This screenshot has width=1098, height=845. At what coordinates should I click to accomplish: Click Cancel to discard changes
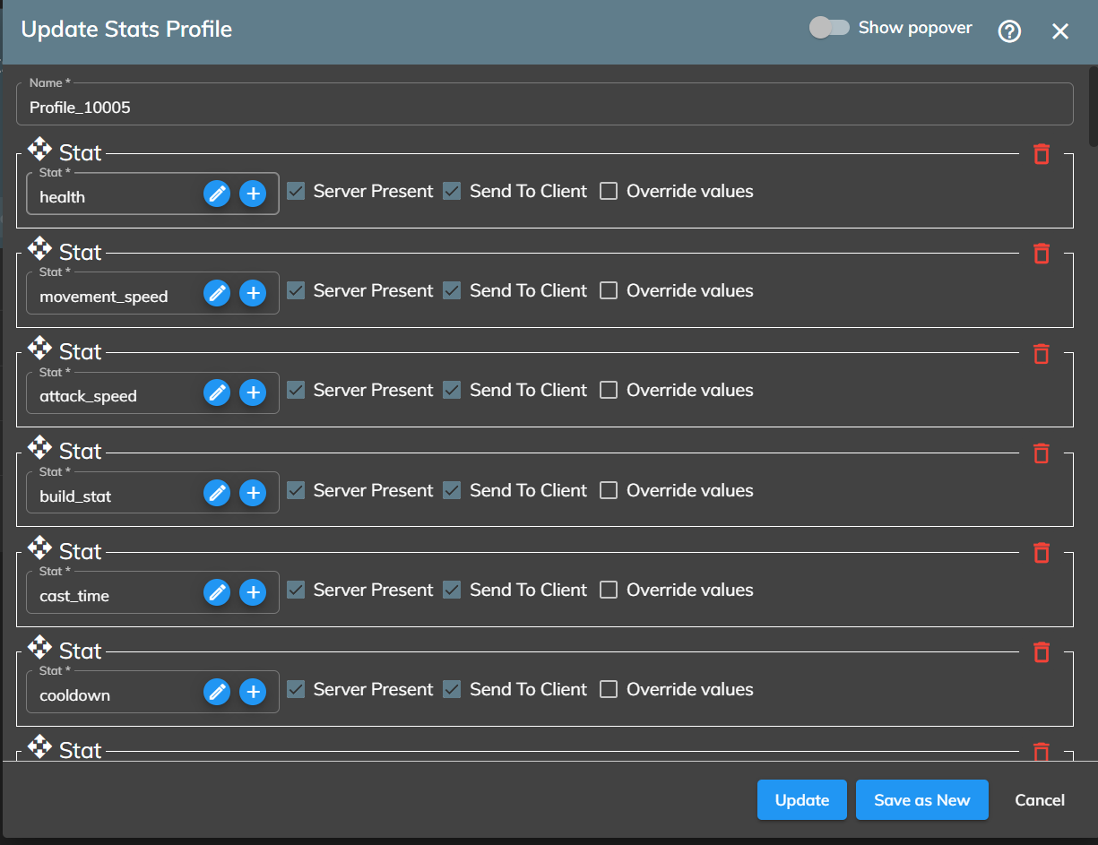pos(1039,800)
